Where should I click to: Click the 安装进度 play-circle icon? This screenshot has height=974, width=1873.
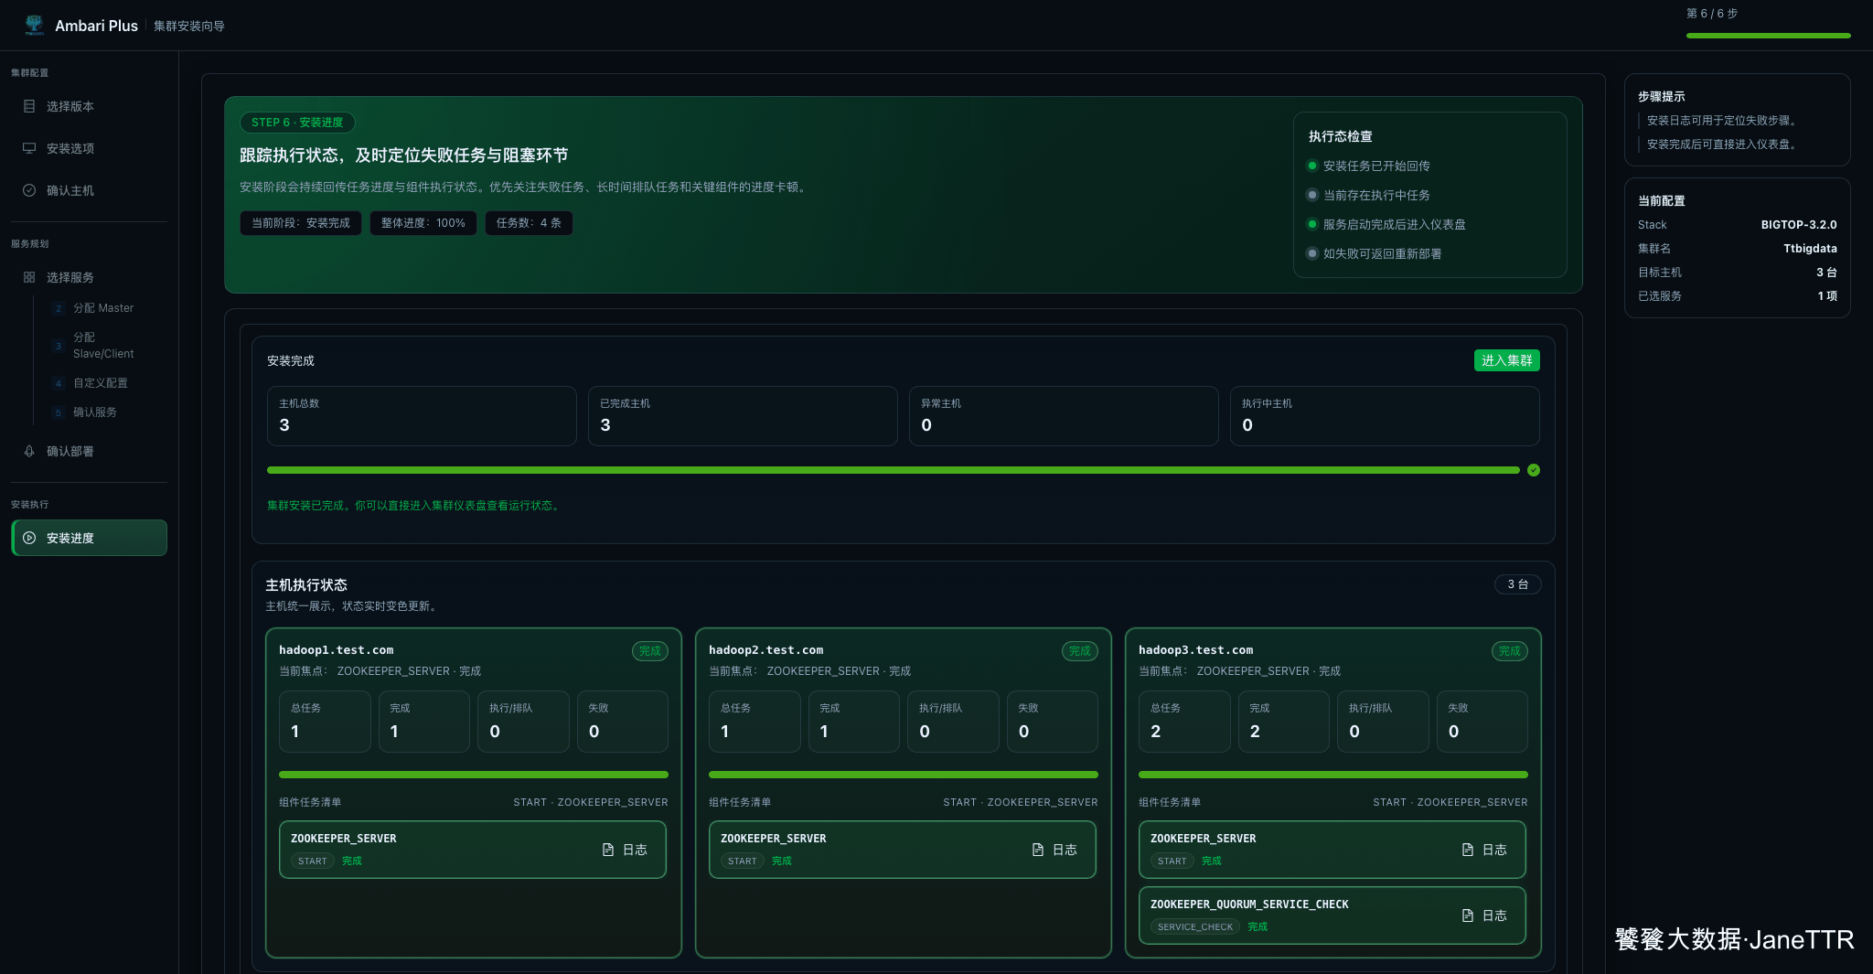29,538
